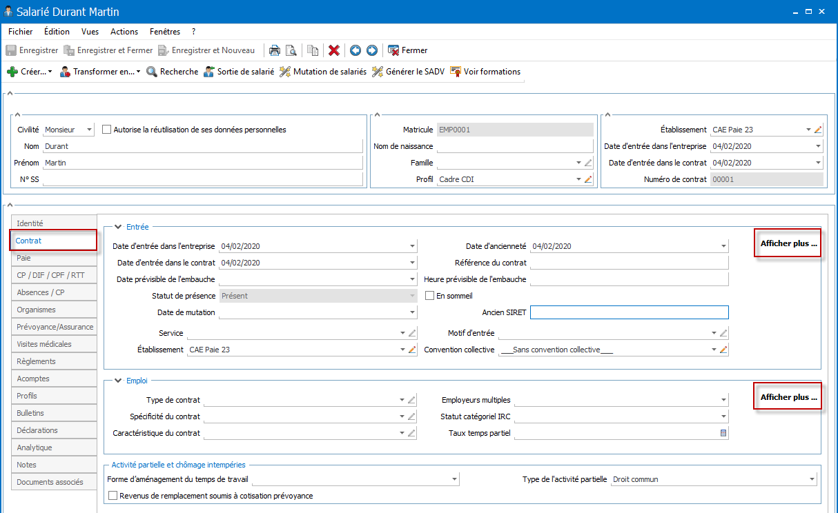
Task: Close the form using the Fermer button
Action: click(x=407, y=50)
